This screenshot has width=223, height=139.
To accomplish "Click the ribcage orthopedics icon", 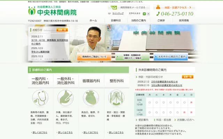I will click(116, 98).
